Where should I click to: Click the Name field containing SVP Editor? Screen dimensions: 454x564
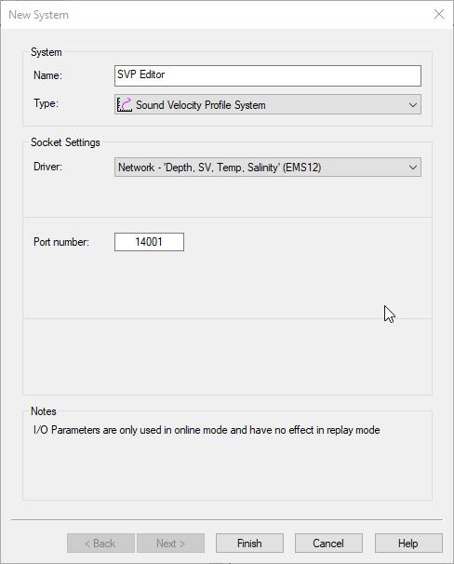pos(268,75)
